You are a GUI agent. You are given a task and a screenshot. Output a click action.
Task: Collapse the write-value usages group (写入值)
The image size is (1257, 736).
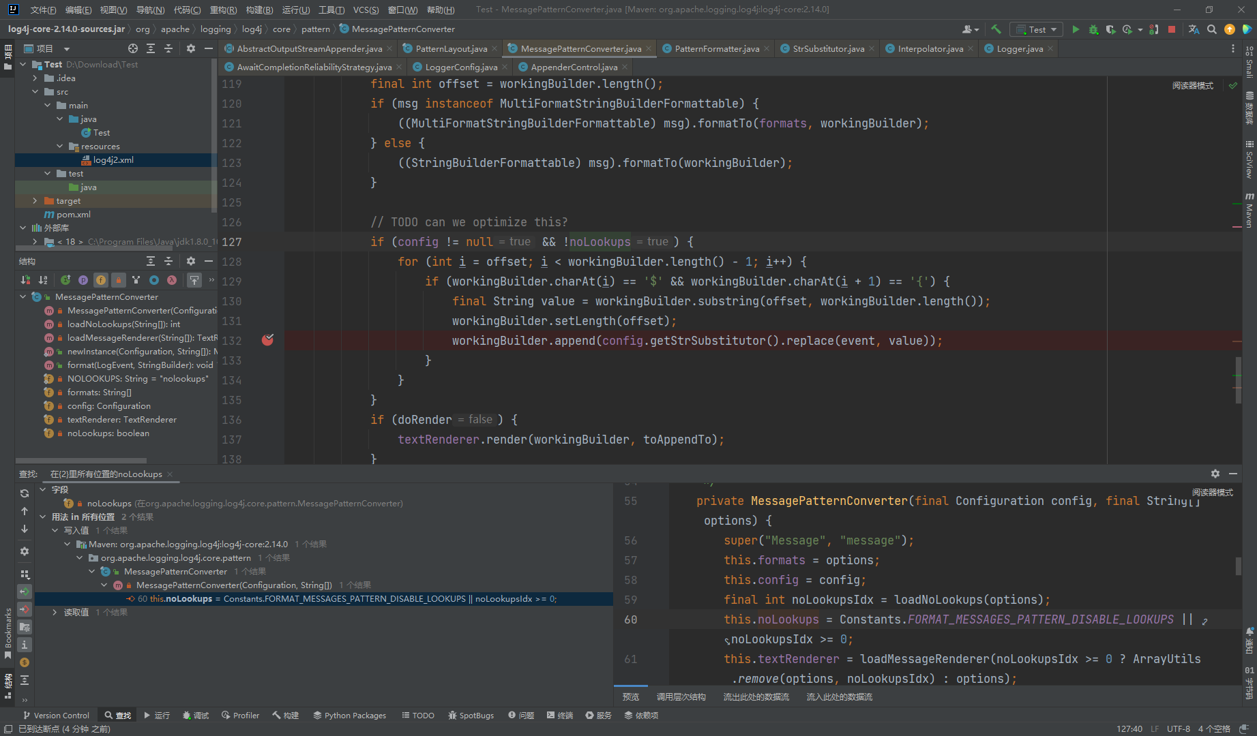[55, 530]
